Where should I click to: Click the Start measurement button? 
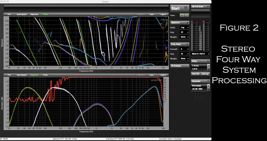(x=180, y=8)
